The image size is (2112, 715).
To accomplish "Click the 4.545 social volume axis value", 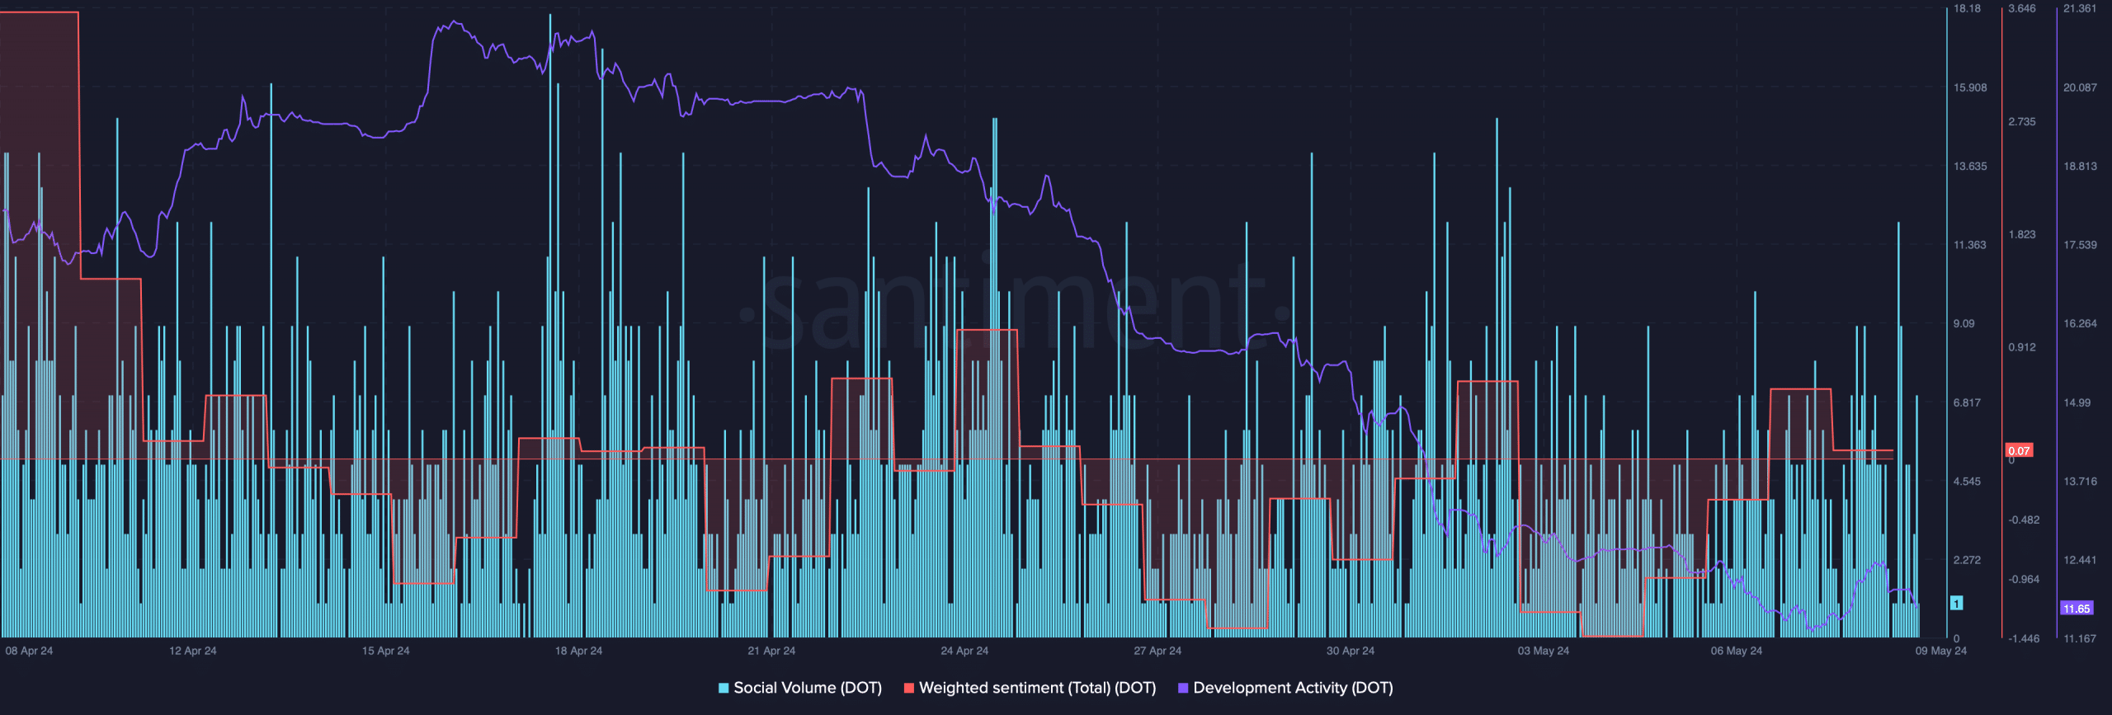I will coord(1967,481).
